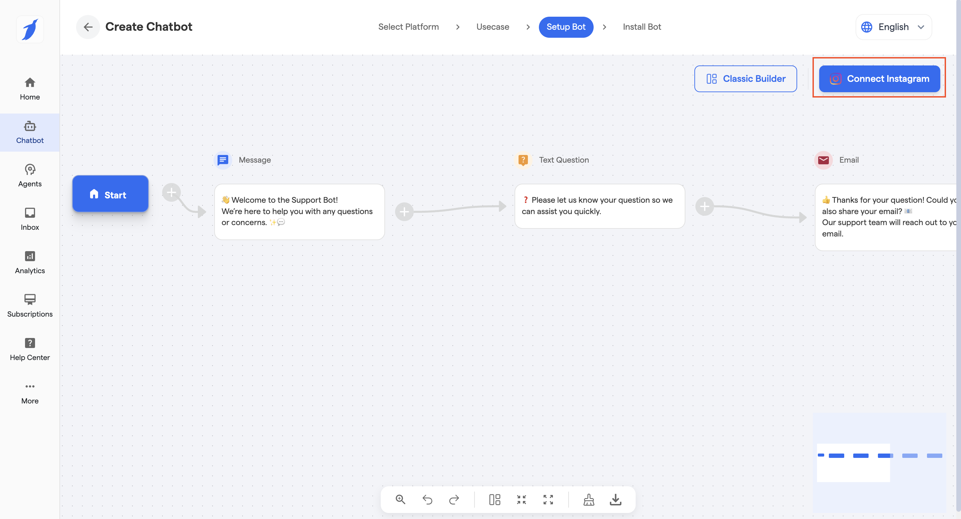Click the broom clear canvas icon
This screenshot has height=519, width=961.
(589, 500)
